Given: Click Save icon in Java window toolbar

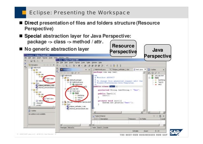Looking at the screenshot, I should (x=63, y=66).
